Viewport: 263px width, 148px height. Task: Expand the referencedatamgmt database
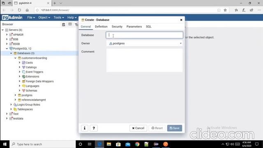tap(15, 100)
